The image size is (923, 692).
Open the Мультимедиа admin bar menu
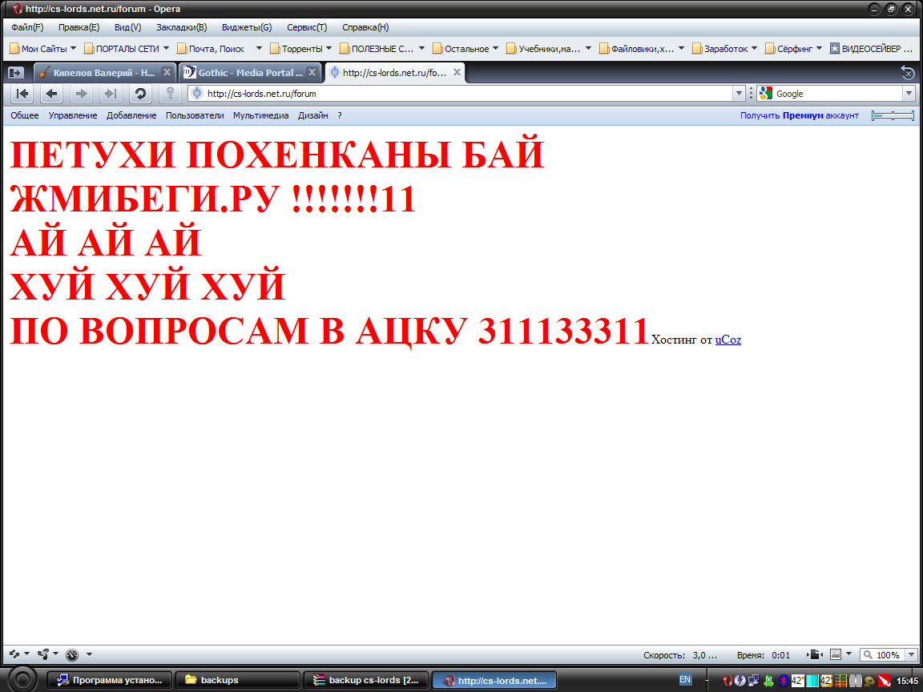coord(260,115)
